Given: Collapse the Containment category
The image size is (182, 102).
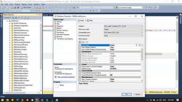Looking at the screenshot, I should pyautogui.click(x=80, y=52).
